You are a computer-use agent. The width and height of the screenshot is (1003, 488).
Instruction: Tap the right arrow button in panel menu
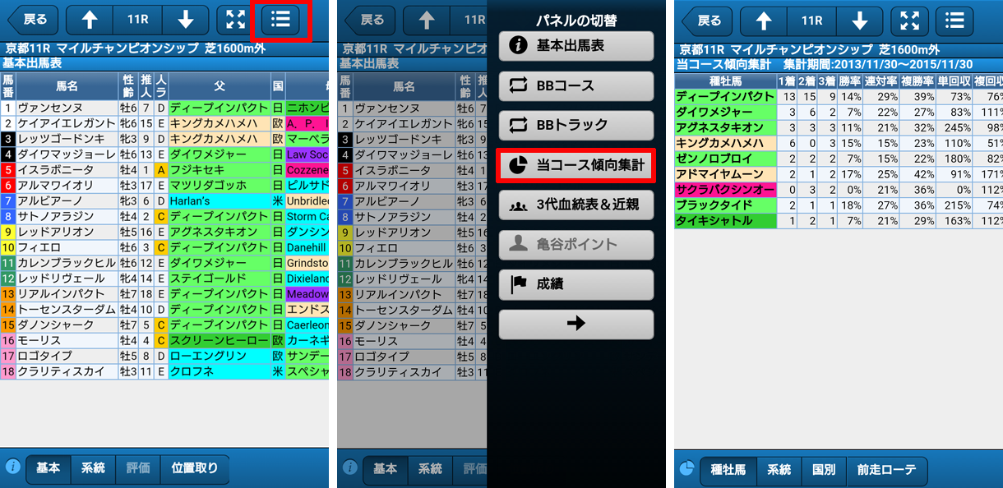point(575,324)
